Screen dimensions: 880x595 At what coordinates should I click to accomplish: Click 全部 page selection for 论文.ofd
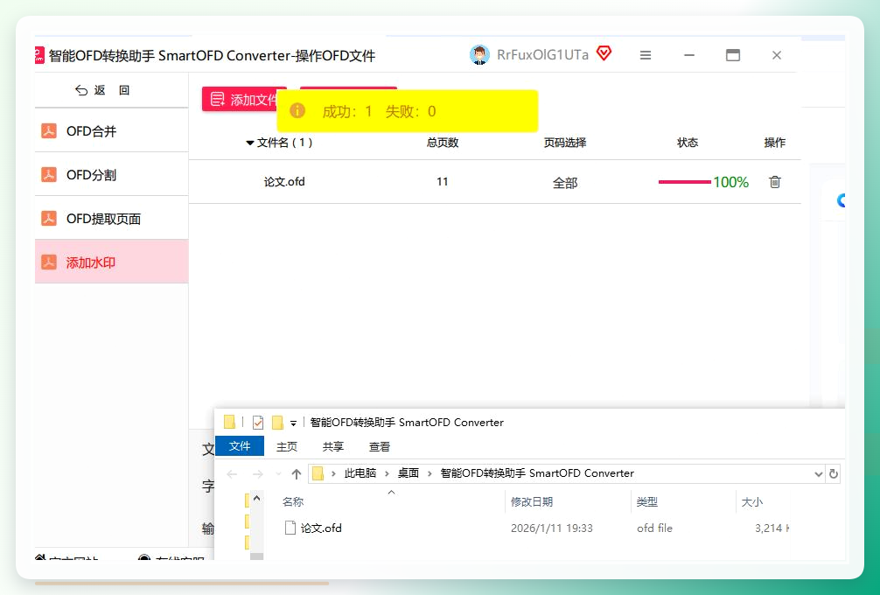pos(564,183)
